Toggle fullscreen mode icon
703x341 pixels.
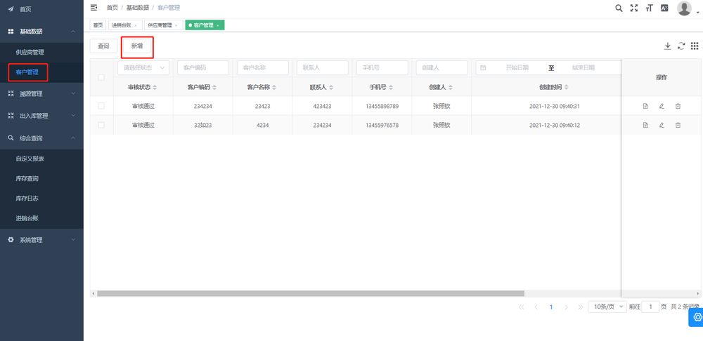click(x=634, y=8)
